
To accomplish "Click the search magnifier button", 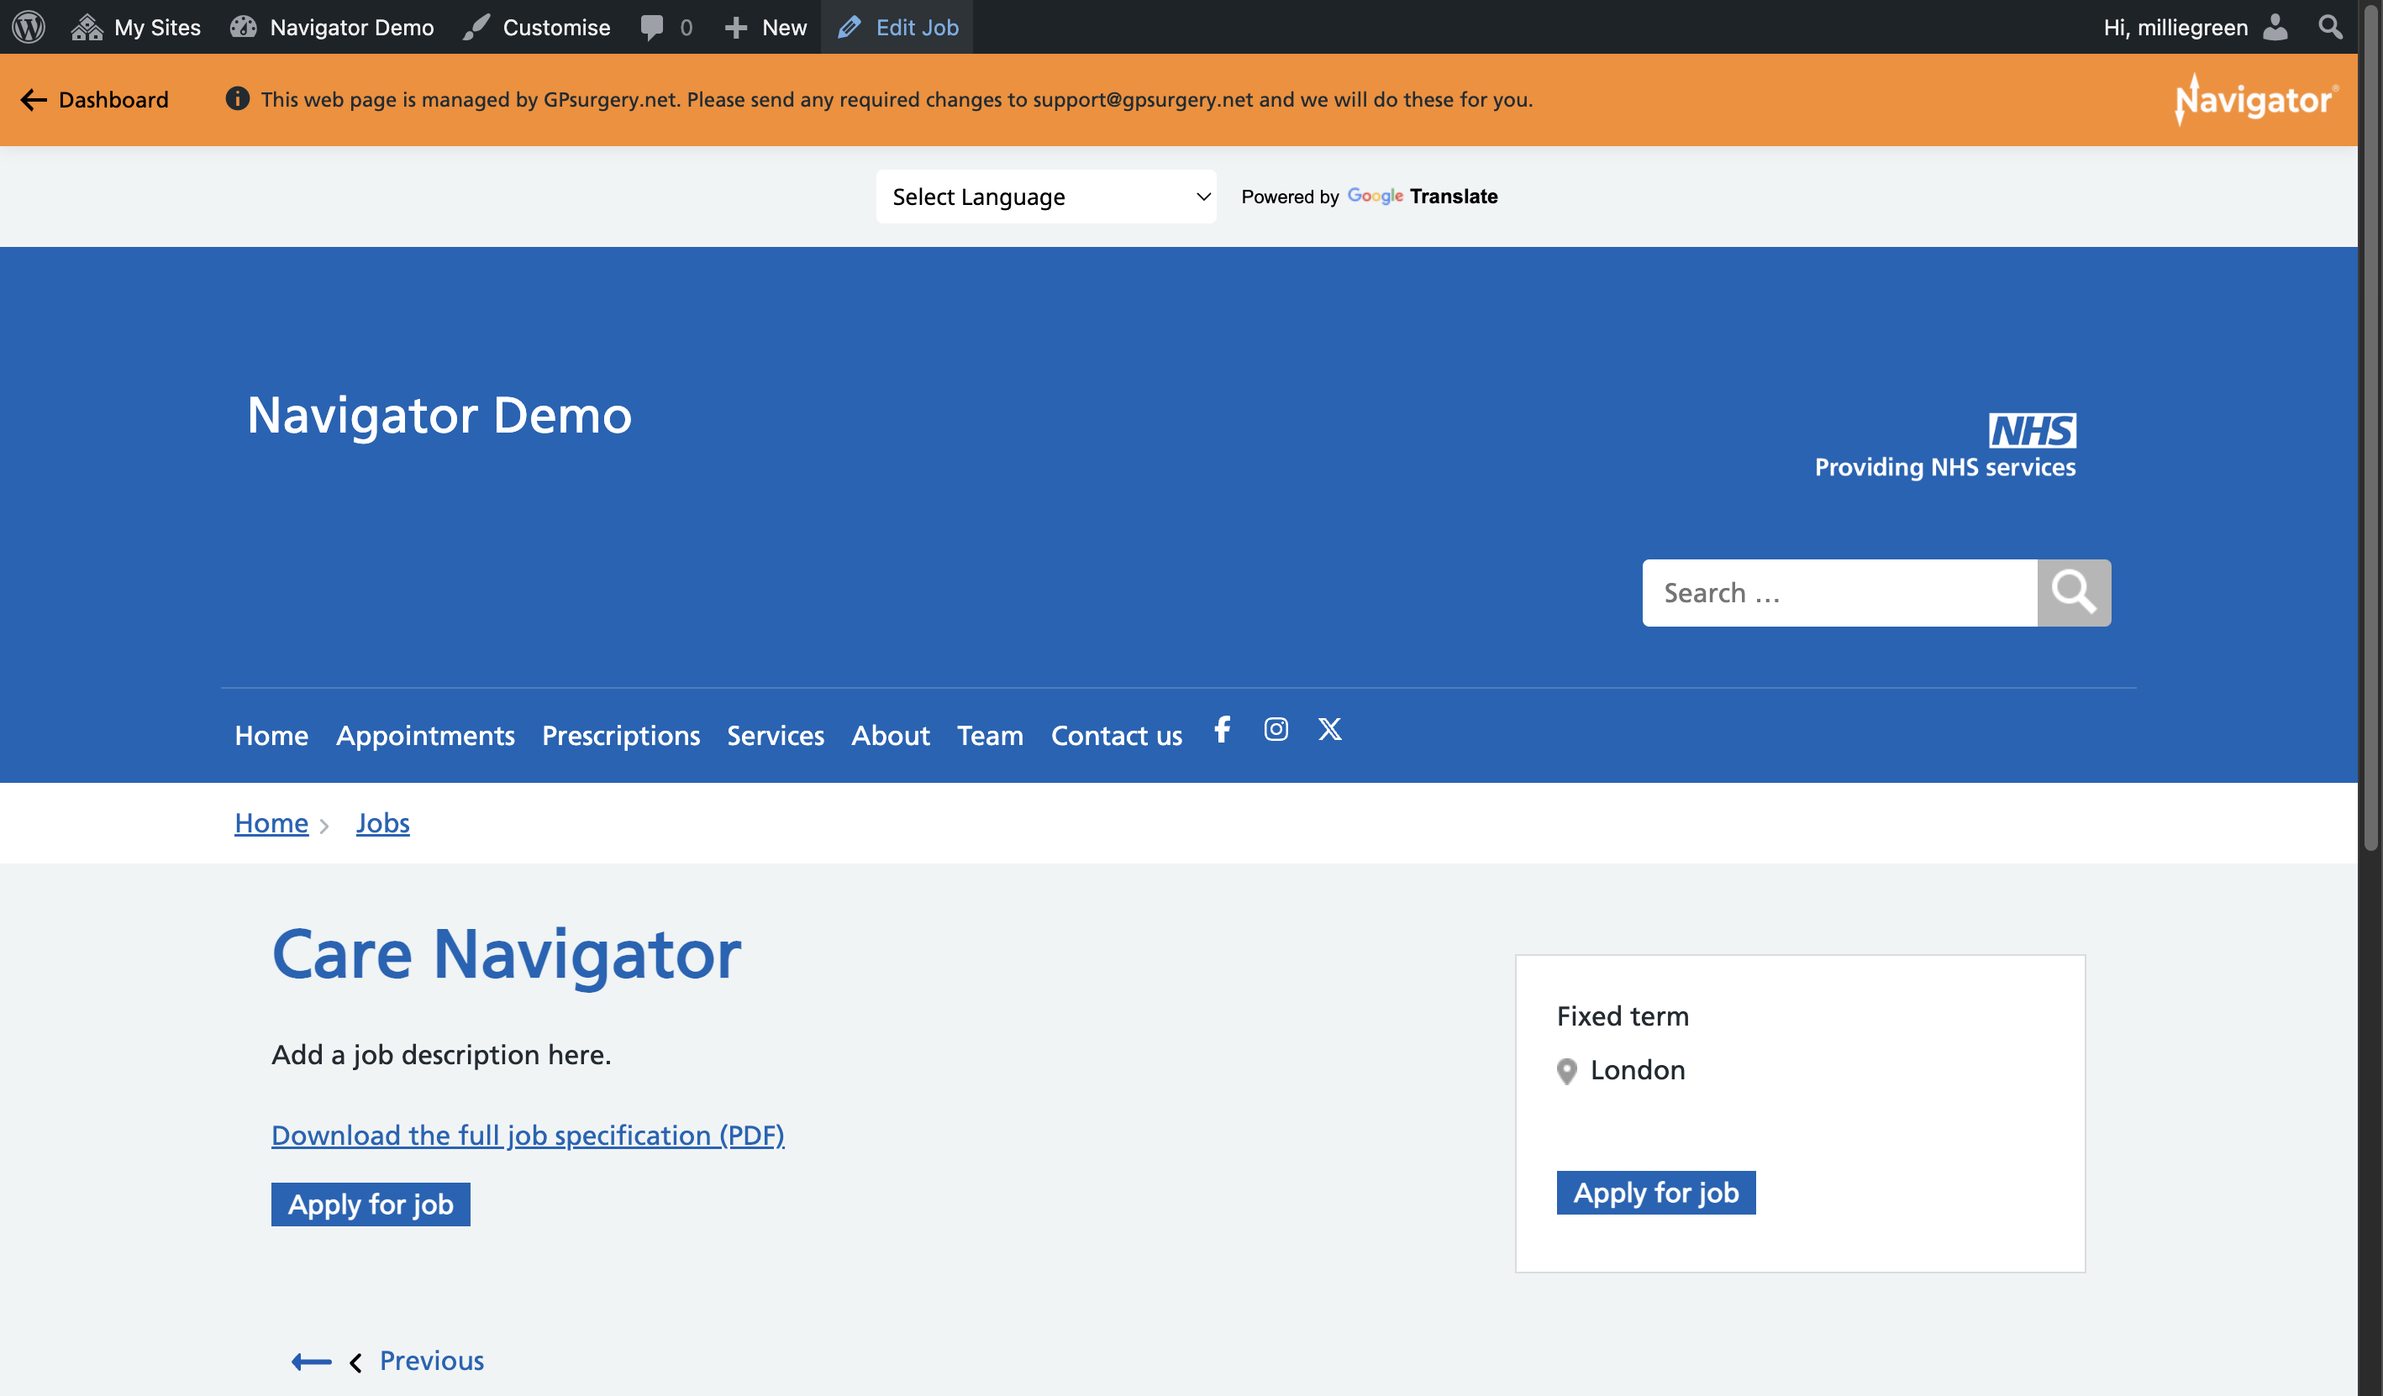I will (x=2074, y=593).
